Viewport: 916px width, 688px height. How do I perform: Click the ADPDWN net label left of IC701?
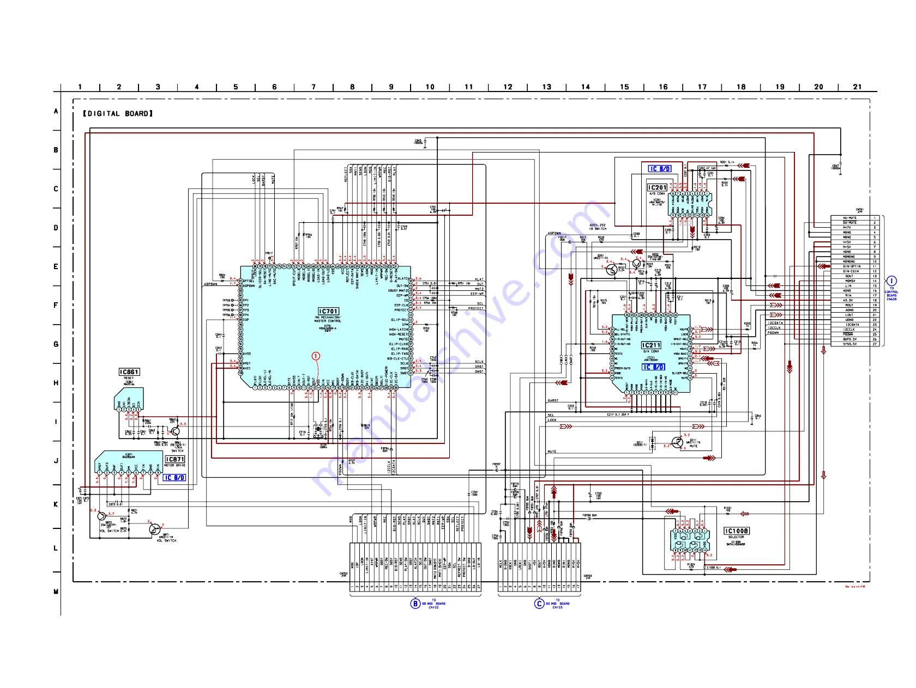point(212,284)
